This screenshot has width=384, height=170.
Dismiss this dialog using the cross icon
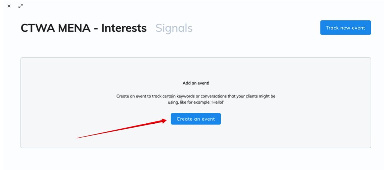point(9,6)
